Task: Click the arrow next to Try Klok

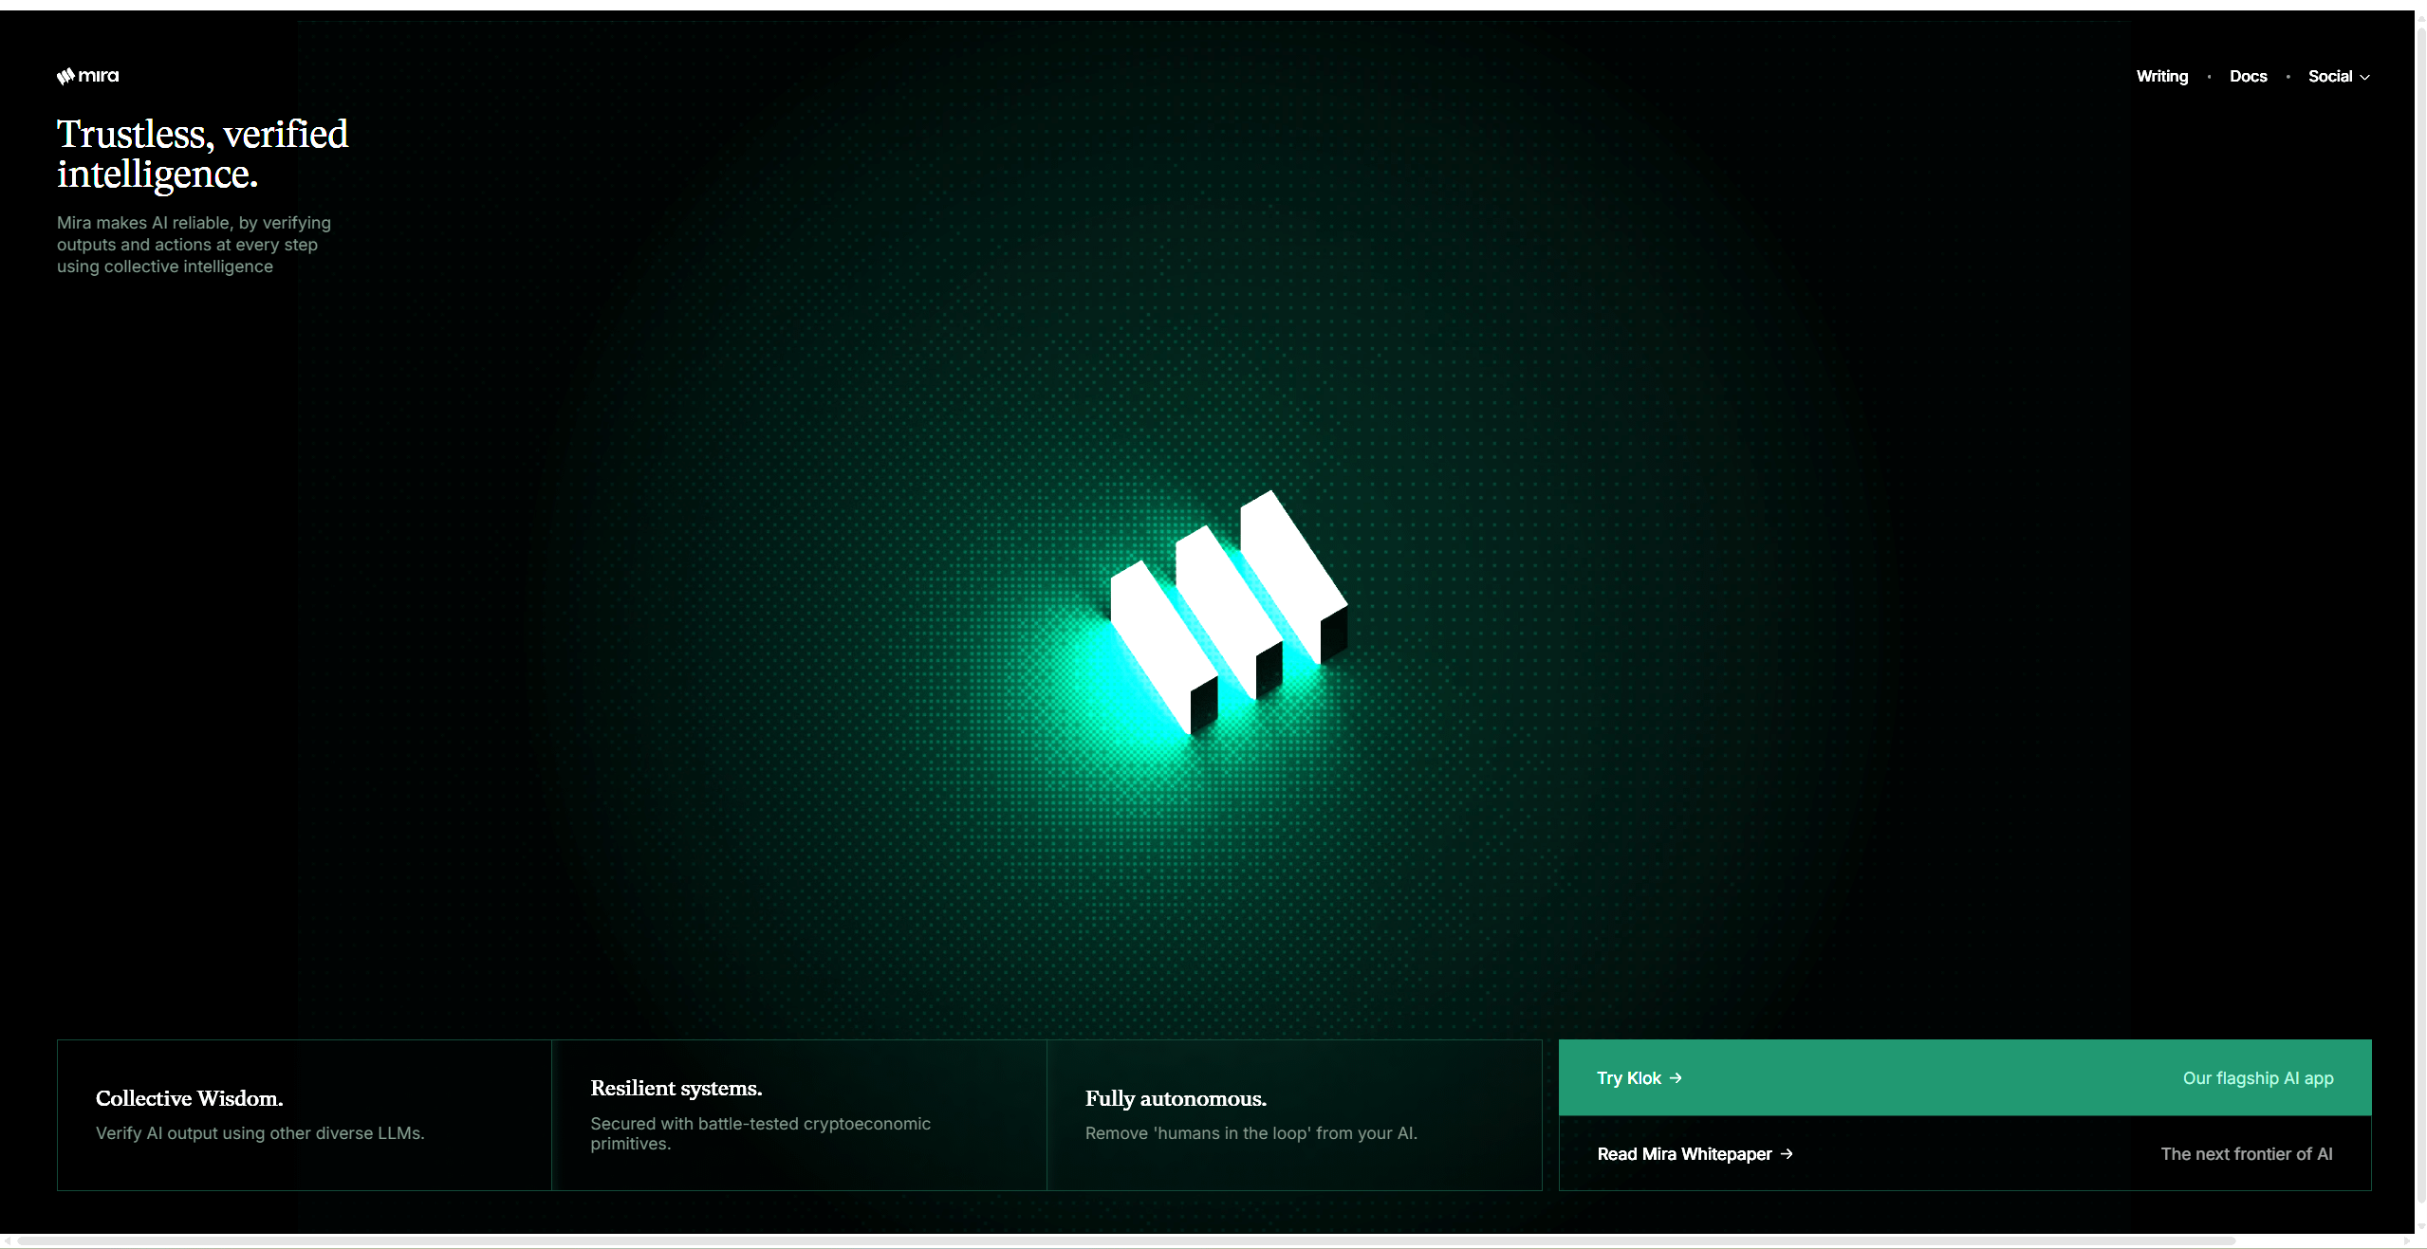Action: pyautogui.click(x=1676, y=1077)
